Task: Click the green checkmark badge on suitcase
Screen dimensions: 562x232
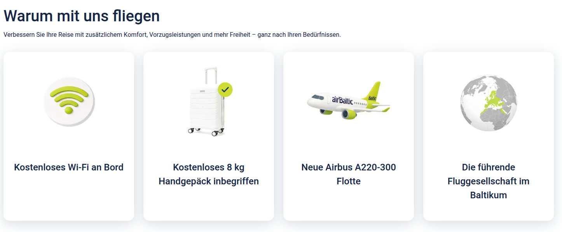Action: 225,89
